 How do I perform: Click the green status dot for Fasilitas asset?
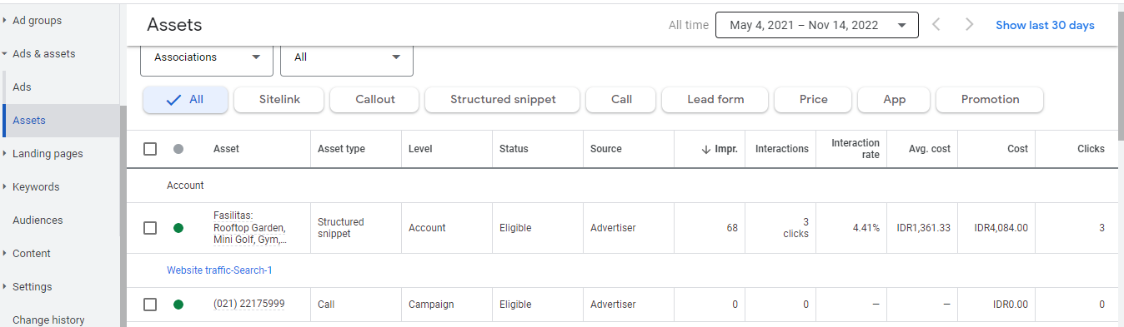click(x=178, y=228)
